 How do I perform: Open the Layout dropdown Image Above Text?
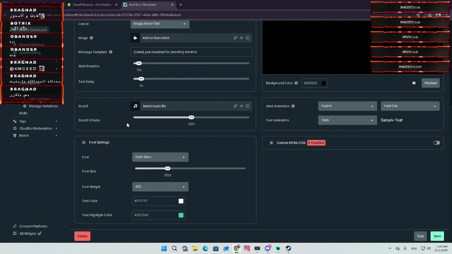(160, 24)
